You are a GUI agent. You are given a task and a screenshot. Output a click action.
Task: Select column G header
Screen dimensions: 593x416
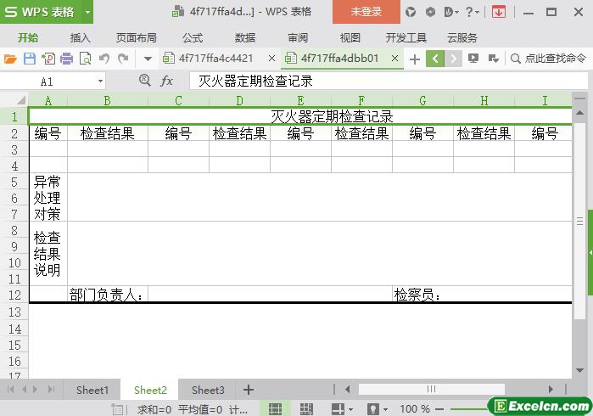tap(422, 100)
